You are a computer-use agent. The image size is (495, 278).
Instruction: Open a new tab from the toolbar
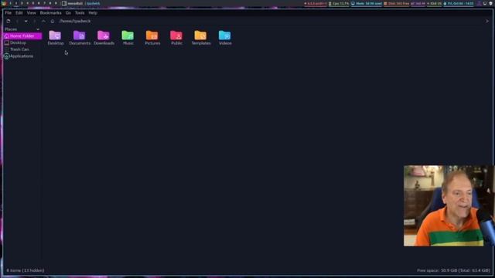click(9, 21)
